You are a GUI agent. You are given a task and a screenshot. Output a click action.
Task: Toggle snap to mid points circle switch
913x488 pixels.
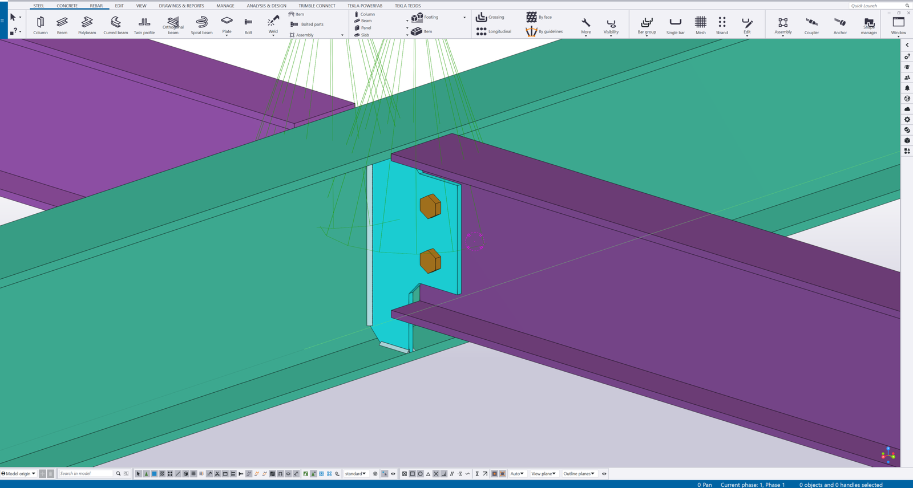click(x=420, y=474)
